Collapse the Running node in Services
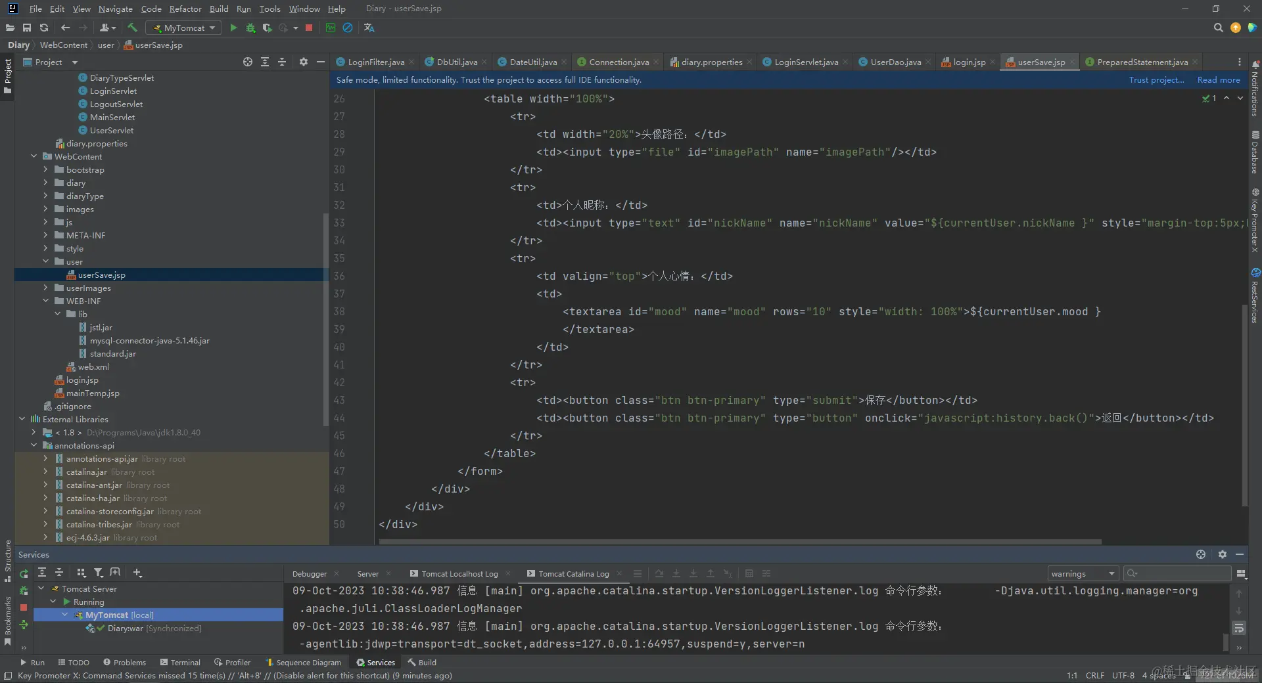 [x=53, y=602]
